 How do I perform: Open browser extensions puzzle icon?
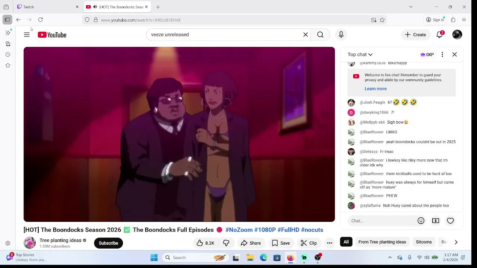click(453, 20)
